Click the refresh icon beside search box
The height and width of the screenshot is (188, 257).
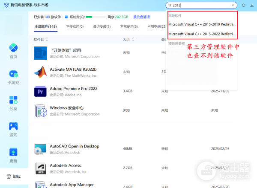(244, 5)
